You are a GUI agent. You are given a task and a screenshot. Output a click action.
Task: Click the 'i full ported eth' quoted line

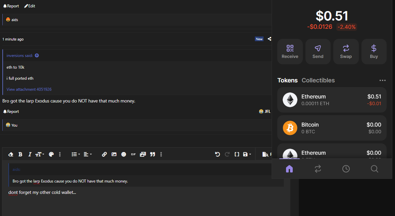click(x=20, y=78)
